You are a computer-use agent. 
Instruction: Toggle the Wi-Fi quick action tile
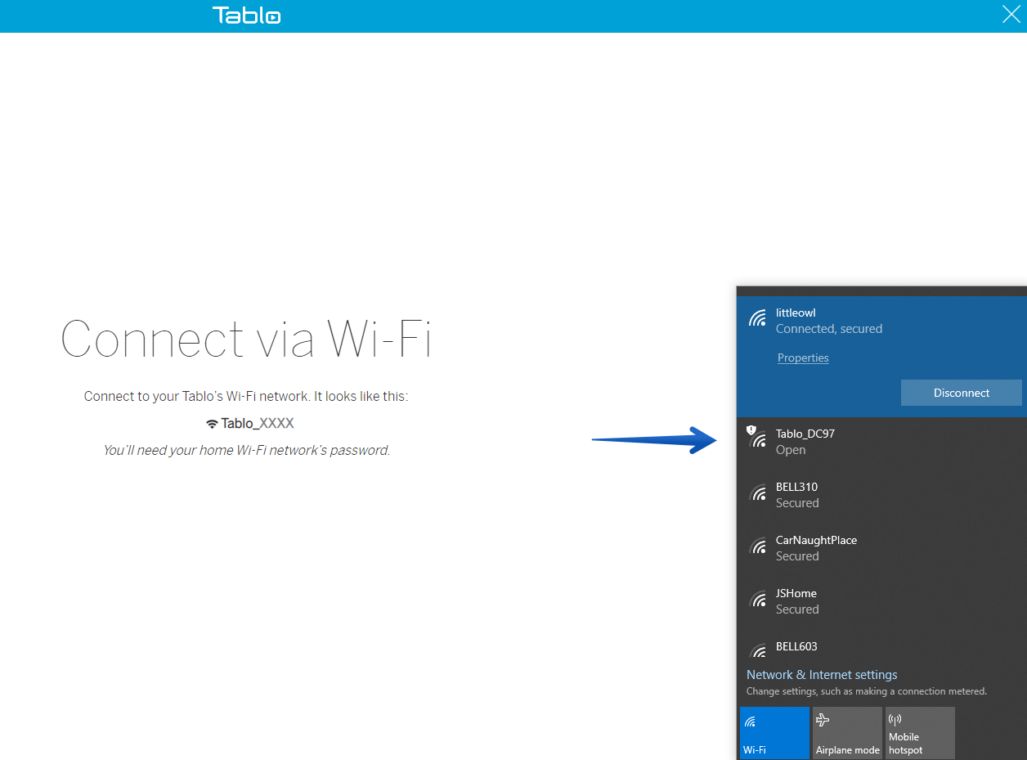tap(774, 733)
